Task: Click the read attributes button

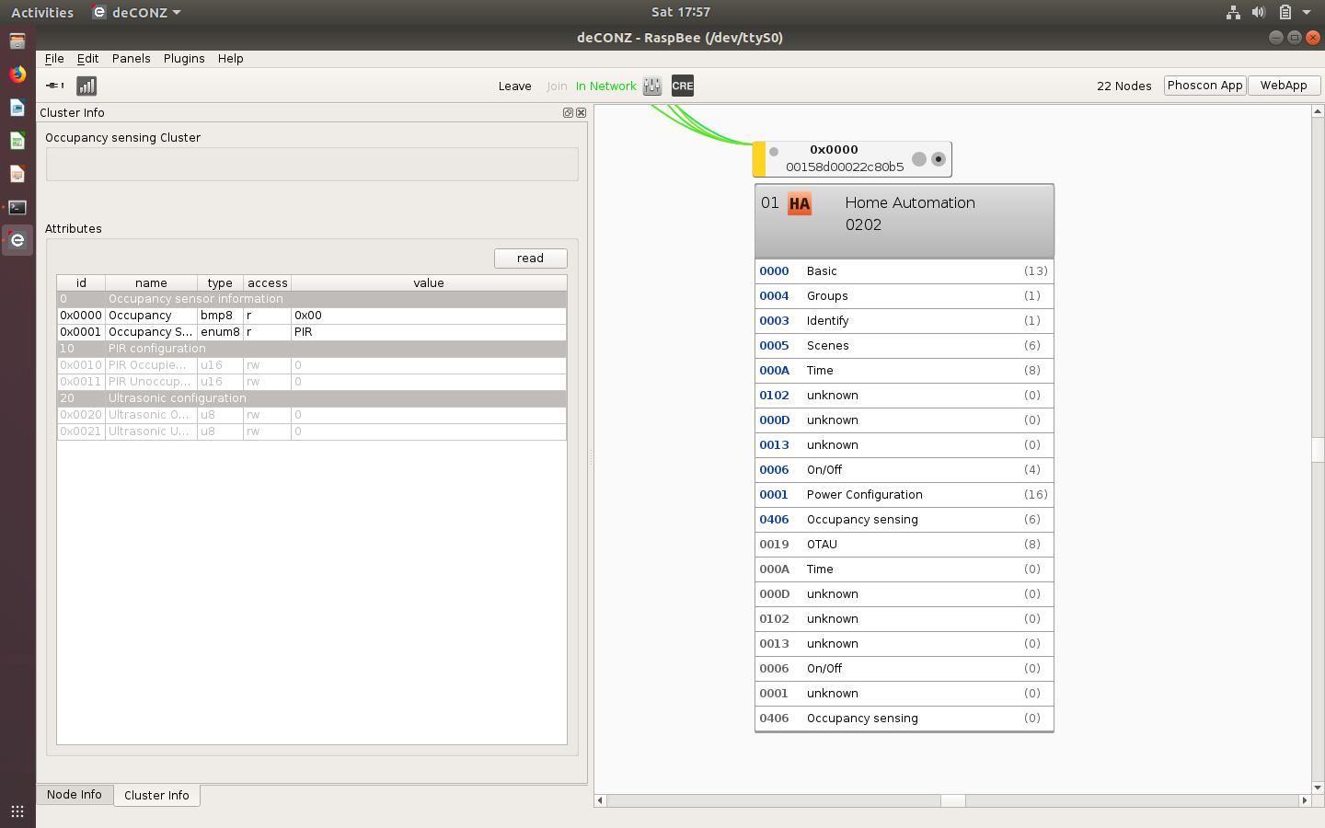Action: (530, 258)
